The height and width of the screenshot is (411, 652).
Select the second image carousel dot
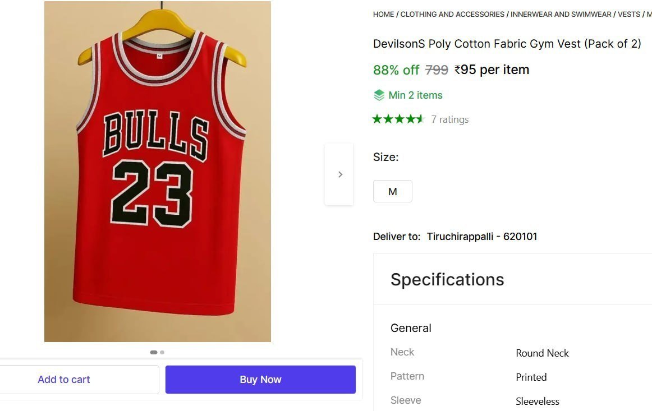tap(162, 352)
